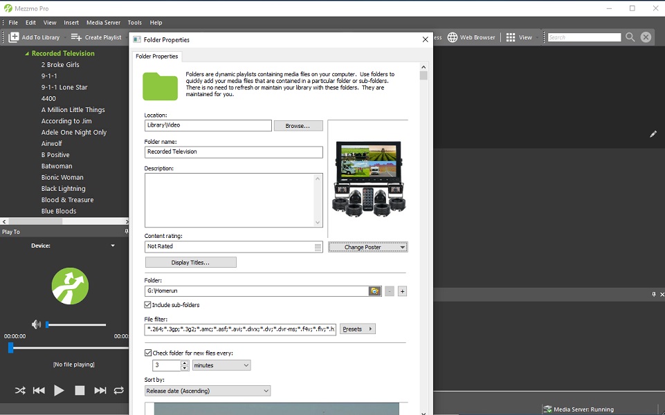Clear search with the round X icon
The height and width of the screenshot is (415, 665).
coord(646,37)
